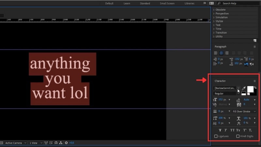The width and height of the screenshot is (261, 147).
Task: Click the leading value Auto
Action: (x=246, y=100)
